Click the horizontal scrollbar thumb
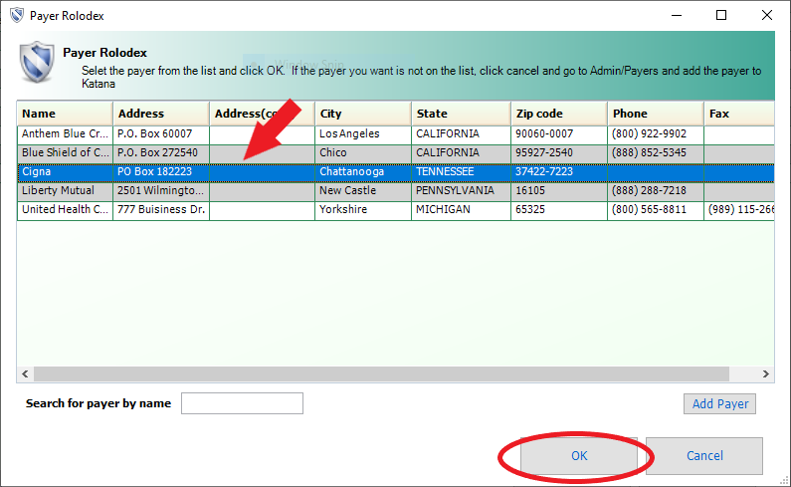 click(x=381, y=373)
